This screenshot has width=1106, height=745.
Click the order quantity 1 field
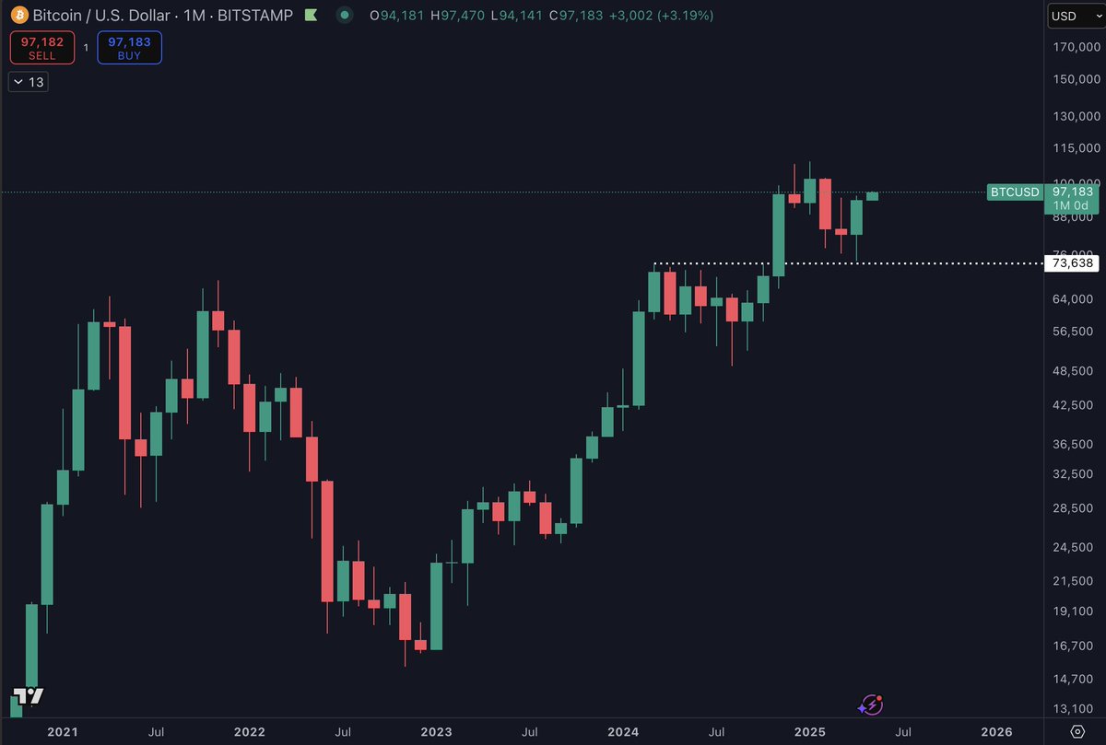[87, 47]
